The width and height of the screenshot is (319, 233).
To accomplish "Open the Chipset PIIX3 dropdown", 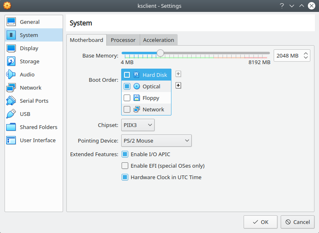I will (x=138, y=125).
